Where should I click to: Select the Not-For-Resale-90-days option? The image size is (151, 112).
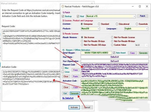112,41
